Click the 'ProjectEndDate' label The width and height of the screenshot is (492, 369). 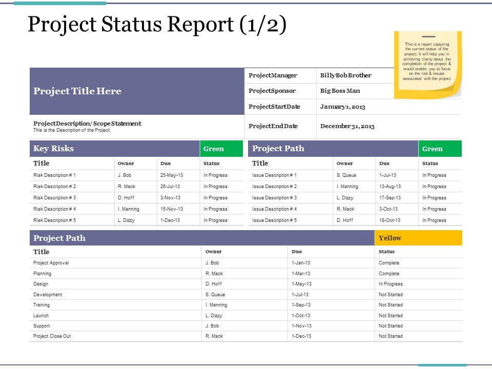pos(273,126)
